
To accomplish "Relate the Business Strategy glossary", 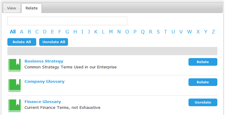I will [203, 62].
